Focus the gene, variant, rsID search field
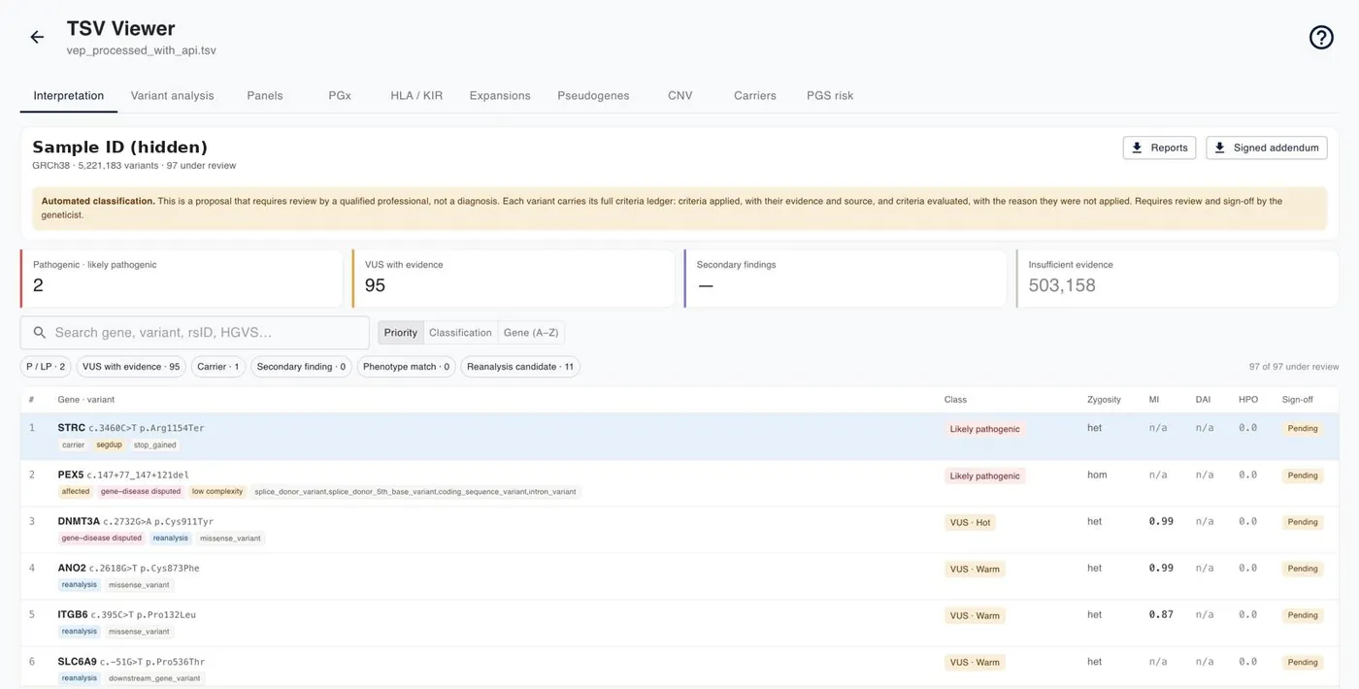This screenshot has height=689, width=1359. click(x=195, y=333)
